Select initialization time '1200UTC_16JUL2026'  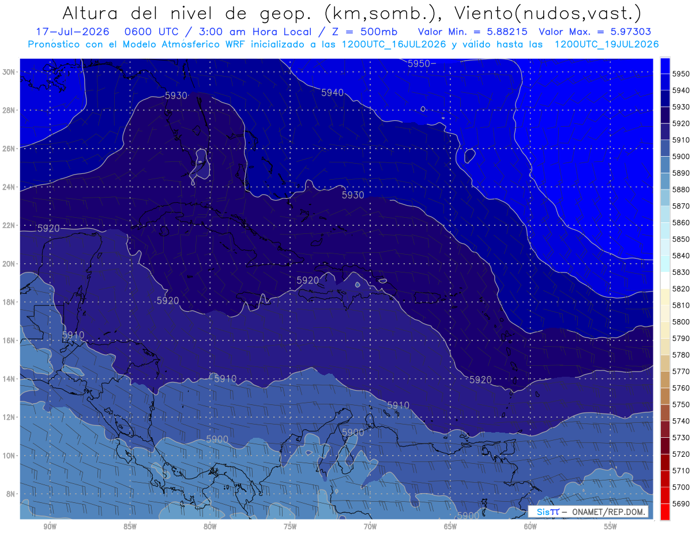396,44
